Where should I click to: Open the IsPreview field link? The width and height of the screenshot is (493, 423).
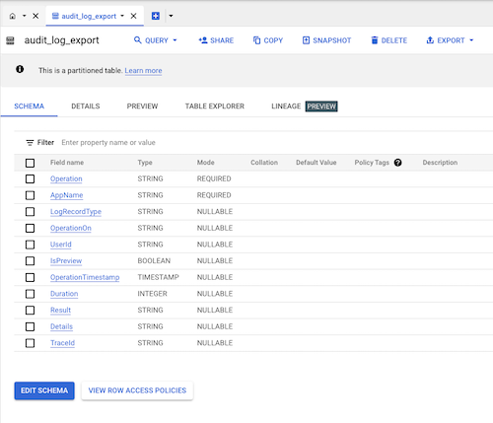(66, 261)
